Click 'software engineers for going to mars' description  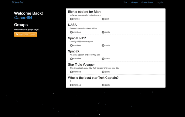[85, 15]
